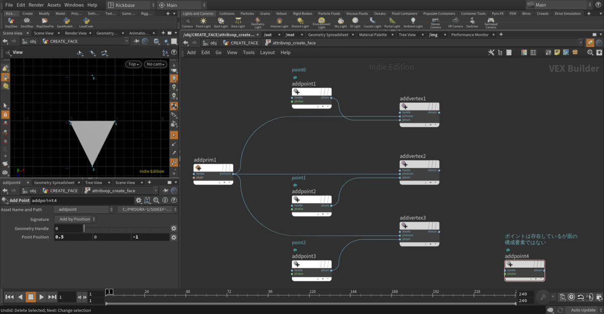Click the 'No cam' camera button

click(156, 64)
